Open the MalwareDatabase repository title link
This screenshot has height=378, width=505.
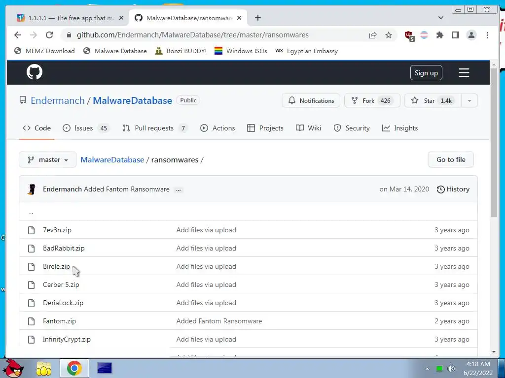tap(132, 100)
